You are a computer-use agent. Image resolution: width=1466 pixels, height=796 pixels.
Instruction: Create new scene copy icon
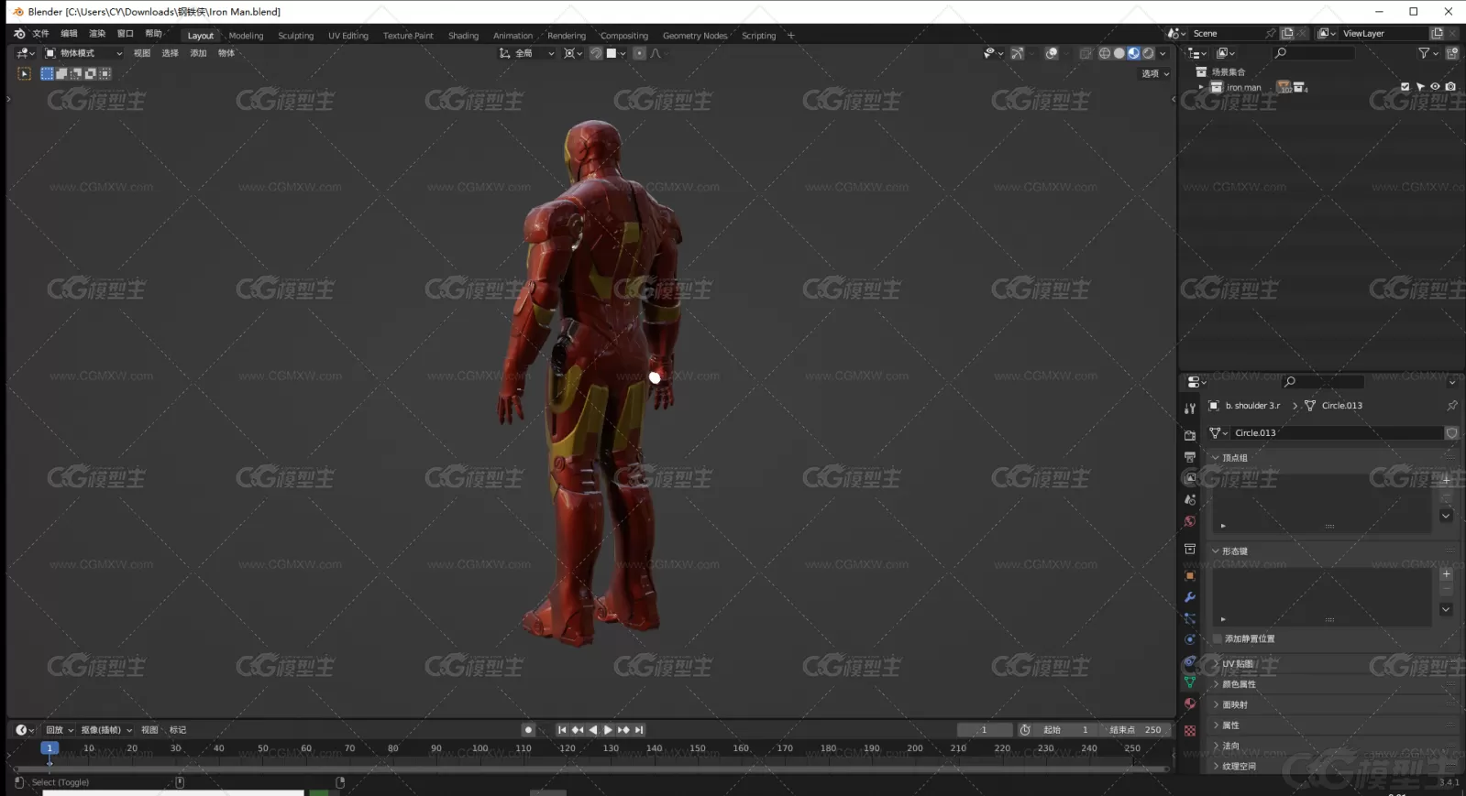click(x=1287, y=33)
